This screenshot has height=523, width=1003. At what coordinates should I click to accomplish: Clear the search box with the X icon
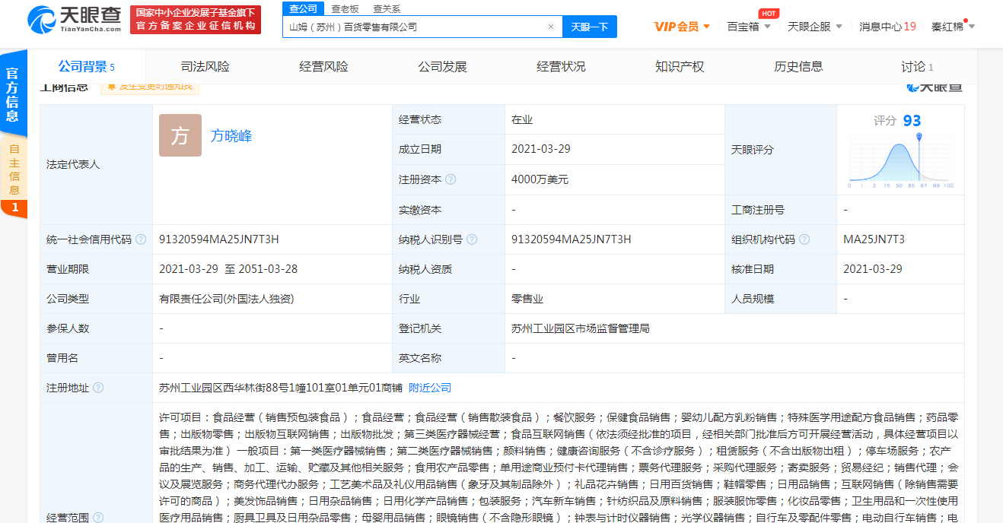click(x=550, y=27)
